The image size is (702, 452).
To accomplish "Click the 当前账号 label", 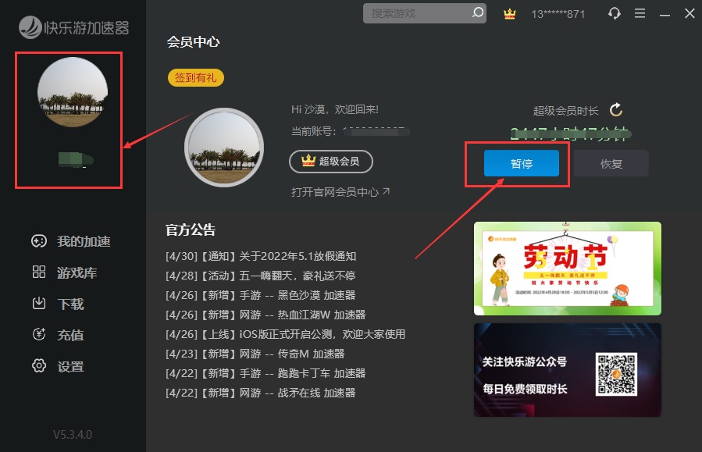I will [313, 131].
